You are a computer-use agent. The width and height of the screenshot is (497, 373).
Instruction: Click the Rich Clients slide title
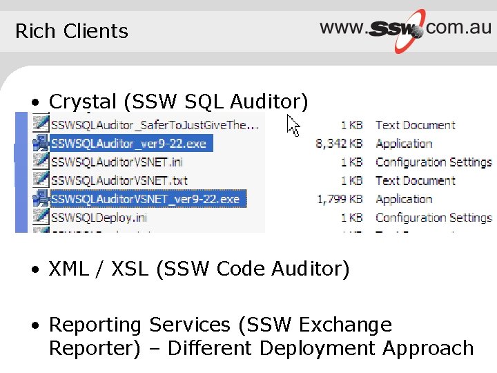(72, 31)
